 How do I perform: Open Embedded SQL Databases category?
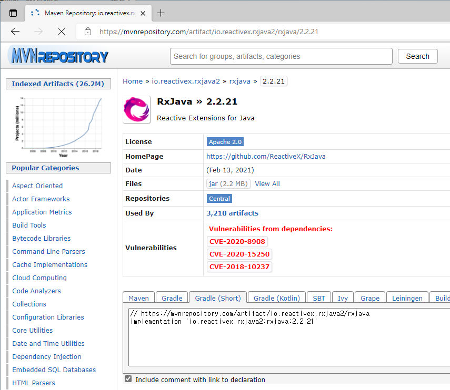(x=54, y=370)
